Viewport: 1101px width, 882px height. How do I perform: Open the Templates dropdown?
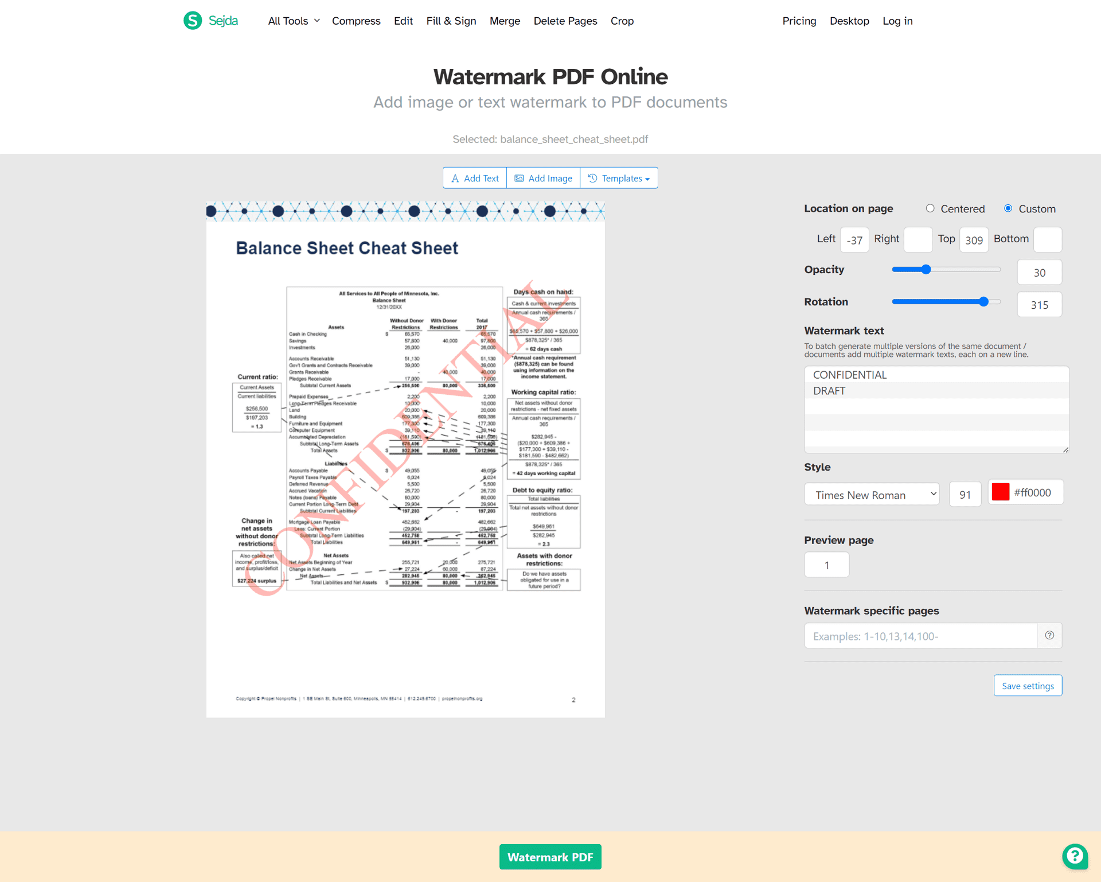click(619, 178)
